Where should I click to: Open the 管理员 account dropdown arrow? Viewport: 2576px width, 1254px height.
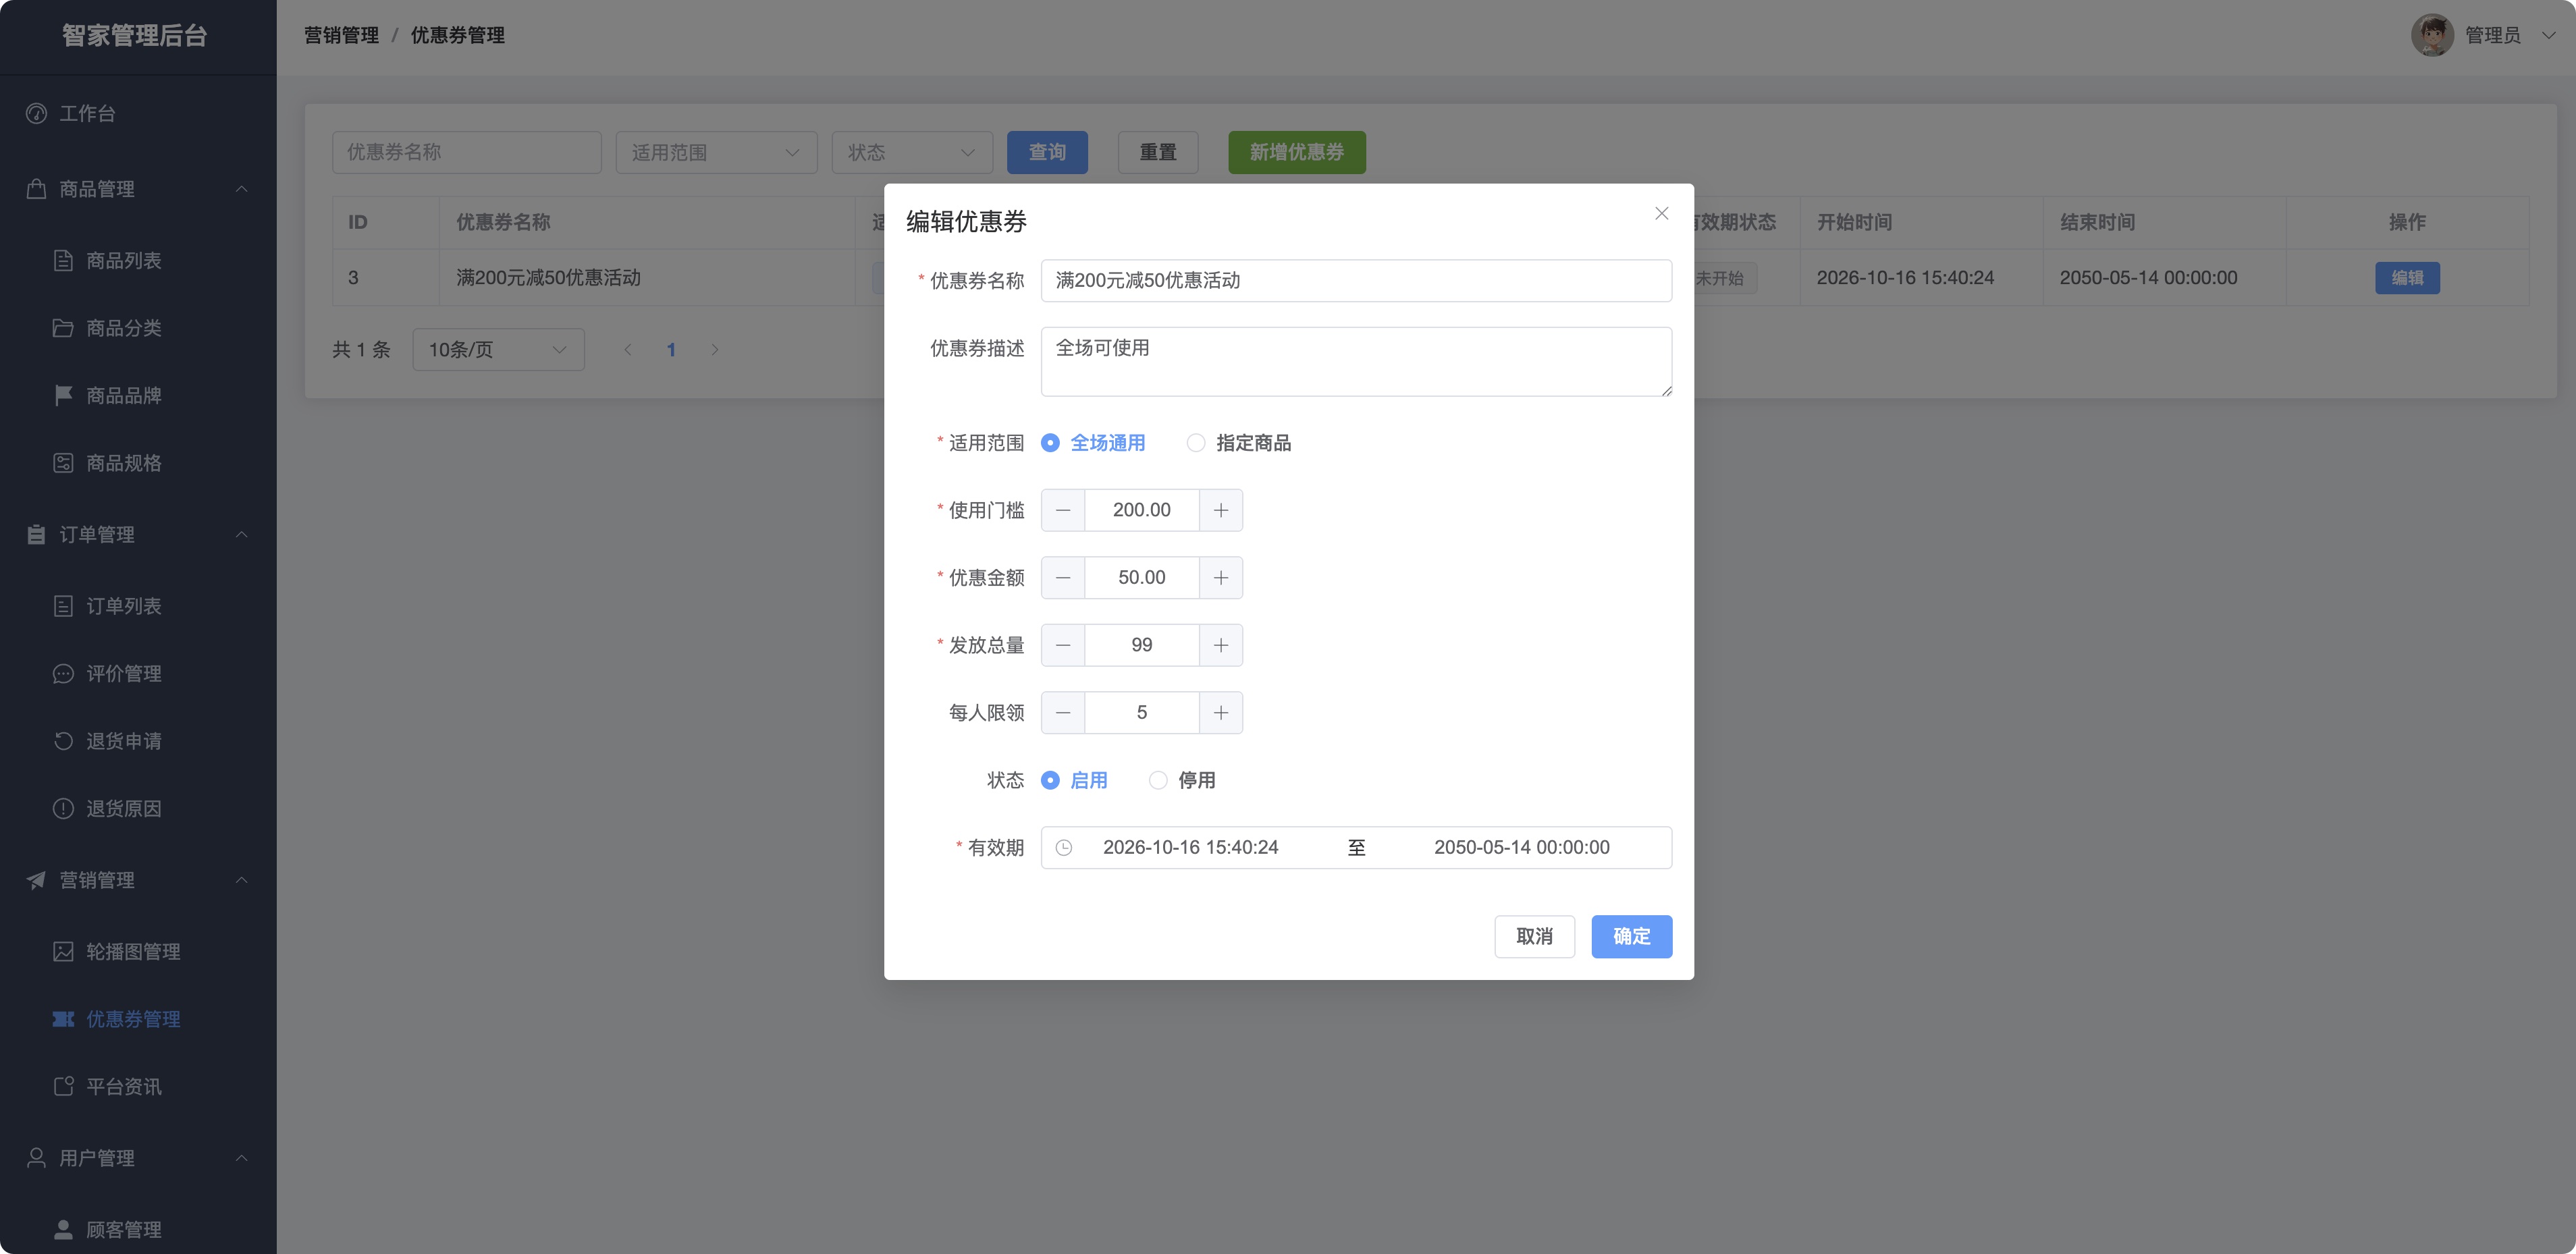[2548, 35]
